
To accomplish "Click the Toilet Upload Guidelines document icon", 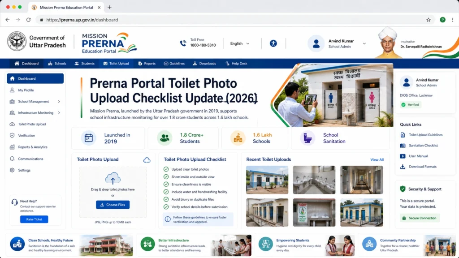I will click(403, 135).
